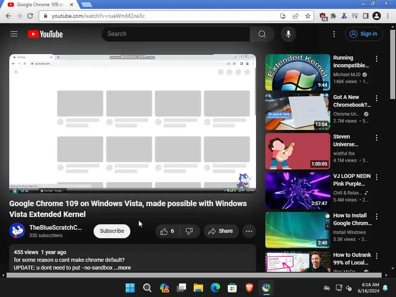
Task: Dislike the video
Action: [x=189, y=231]
